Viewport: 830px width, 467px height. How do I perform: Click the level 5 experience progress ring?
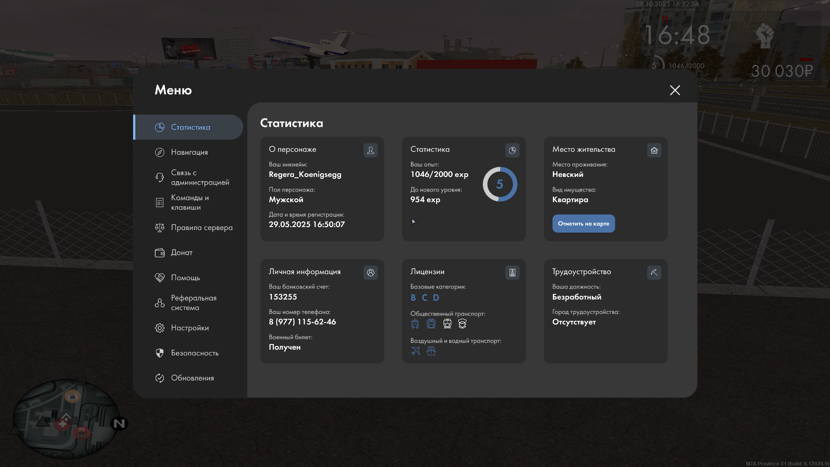[x=500, y=184]
